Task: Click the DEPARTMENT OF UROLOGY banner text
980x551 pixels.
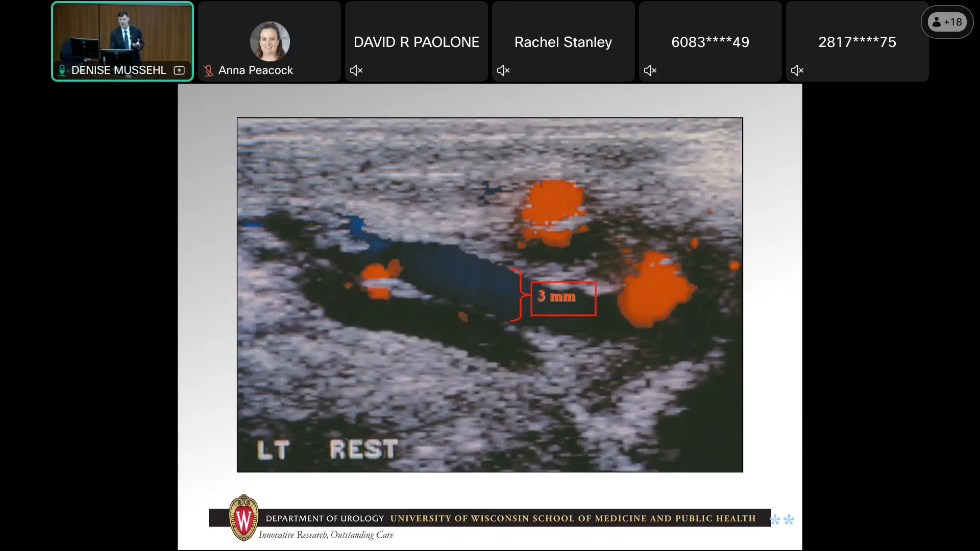Action: pos(325,518)
